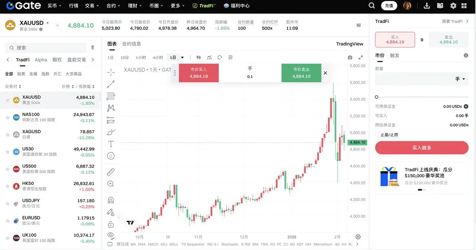Select the Alpha market tab
The height and width of the screenshot is (250, 476).
pyautogui.click(x=41, y=60)
